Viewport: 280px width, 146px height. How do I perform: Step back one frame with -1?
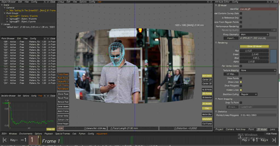click(x=24, y=140)
